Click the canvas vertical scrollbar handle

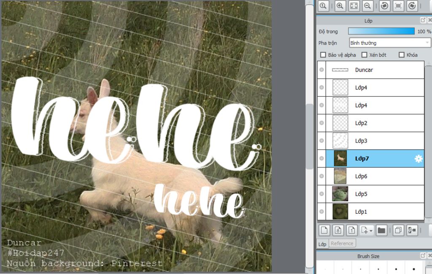click(x=310, y=136)
